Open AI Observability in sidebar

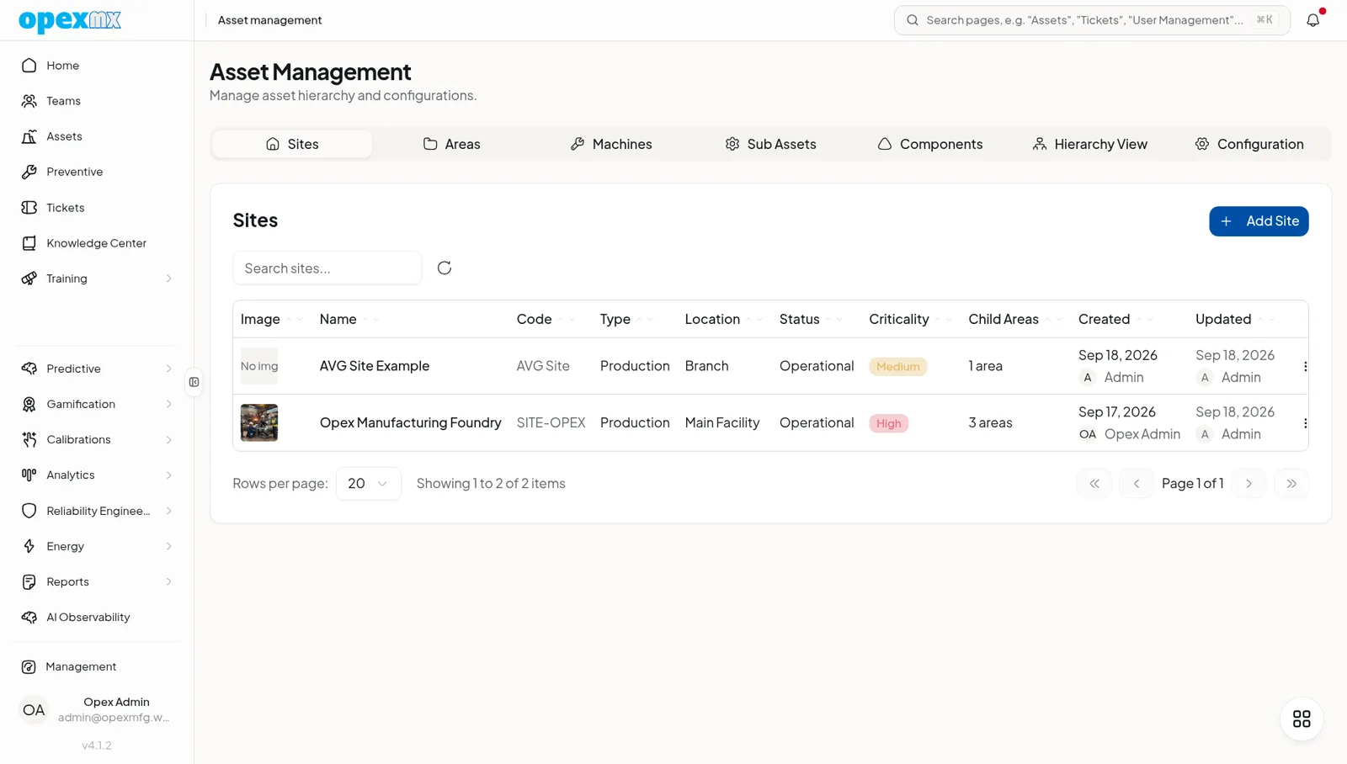(97, 617)
